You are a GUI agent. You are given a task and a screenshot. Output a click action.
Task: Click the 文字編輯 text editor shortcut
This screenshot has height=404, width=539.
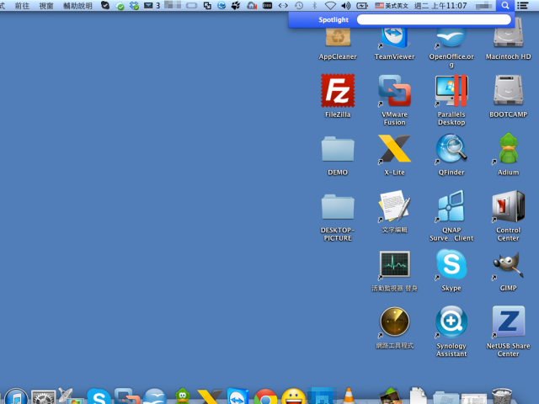395,206
